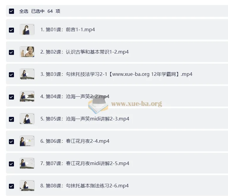228x196 pixels.
Task: Toggle checkbox for 第05课 沧海一声笑midi讲解
Action: point(12,119)
